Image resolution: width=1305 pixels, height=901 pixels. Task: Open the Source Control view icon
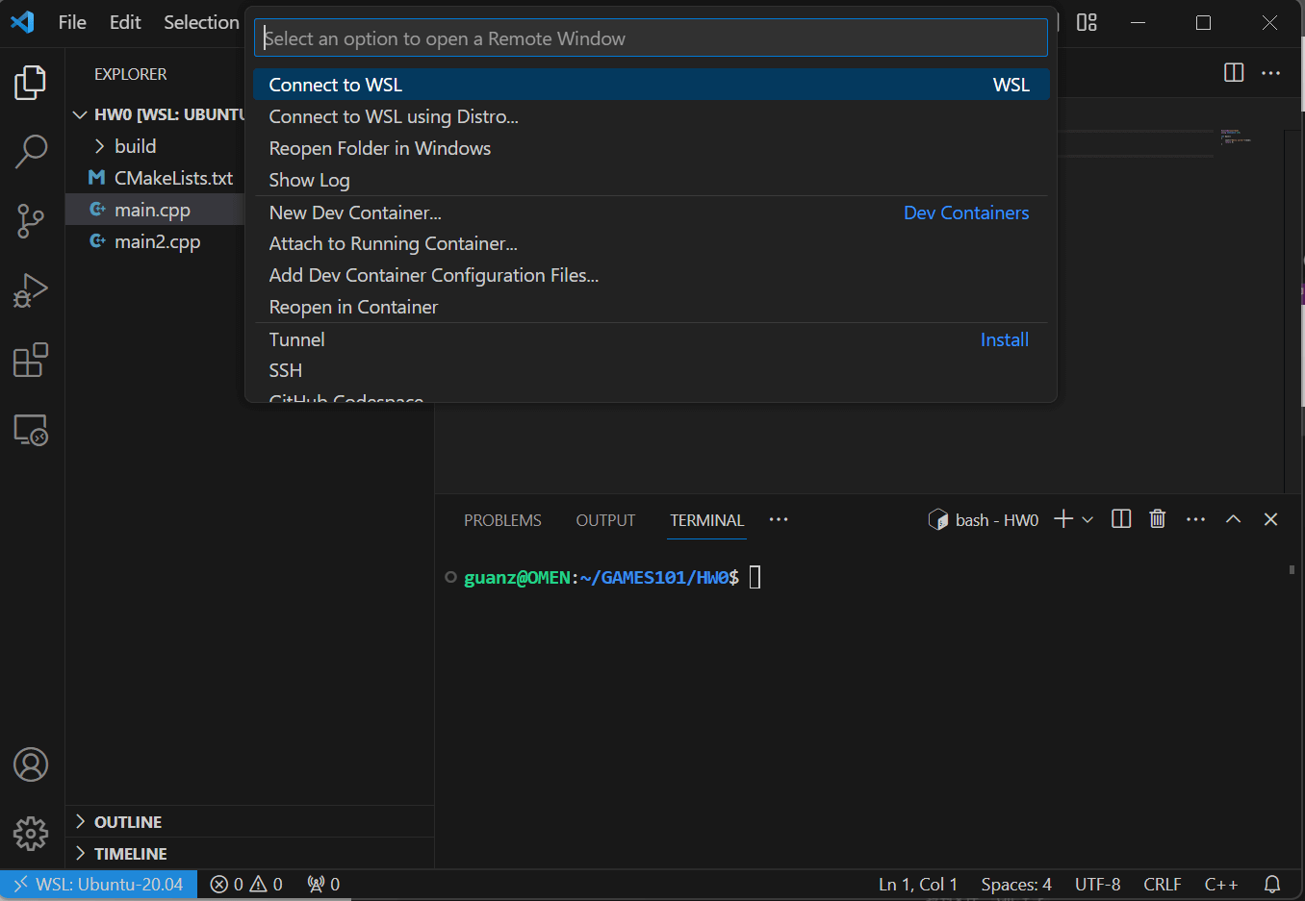31,221
